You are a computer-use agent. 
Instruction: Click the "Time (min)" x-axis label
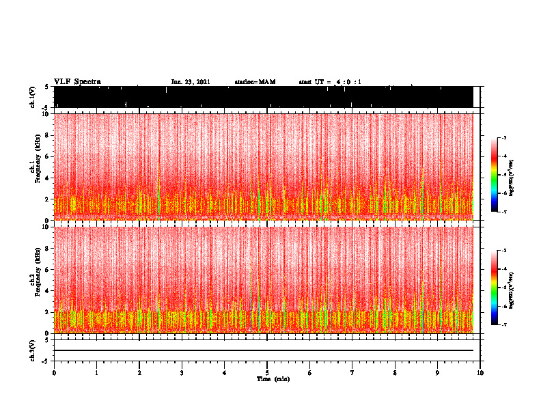(273, 379)
